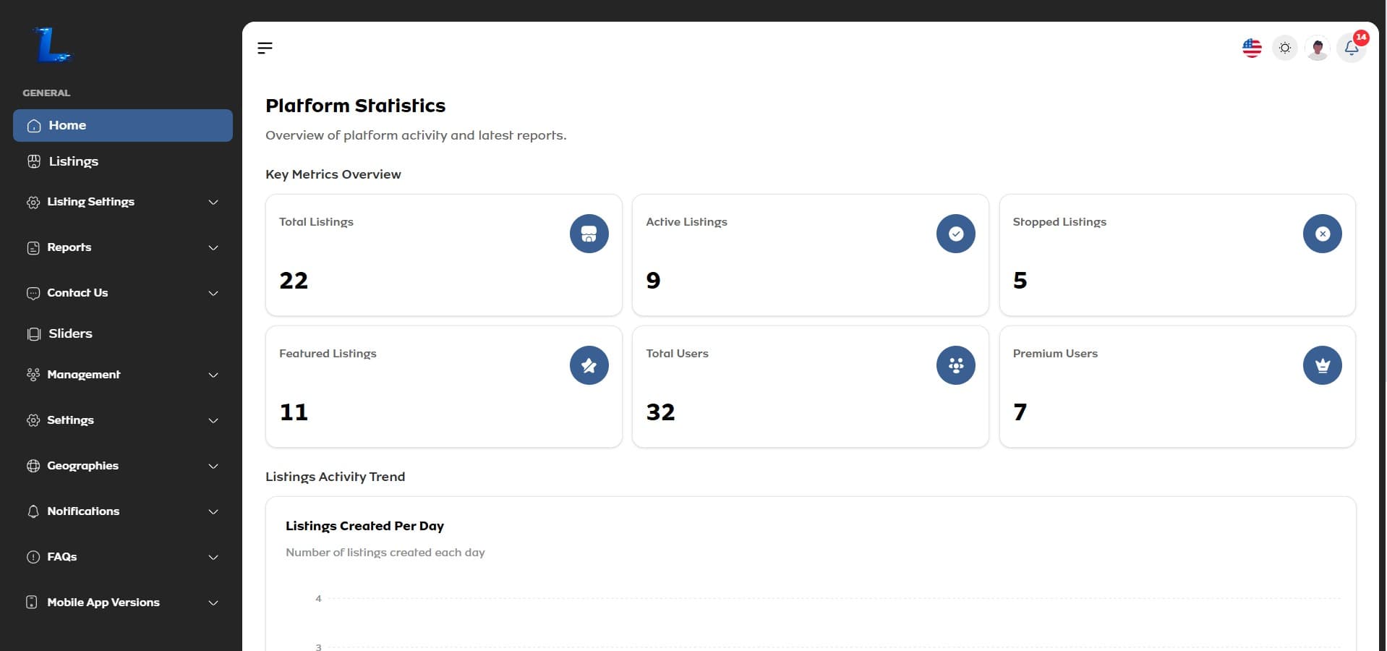Open the Reports menu label
This screenshot has width=1387, height=651.
(x=69, y=247)
